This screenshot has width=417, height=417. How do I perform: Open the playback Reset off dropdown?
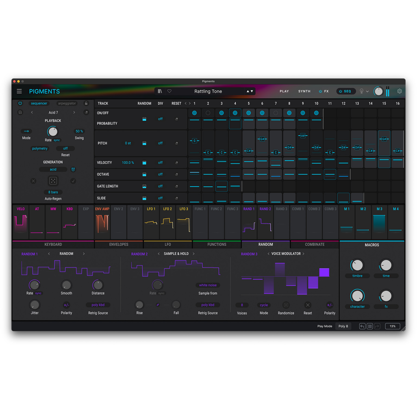pos(65,149)
